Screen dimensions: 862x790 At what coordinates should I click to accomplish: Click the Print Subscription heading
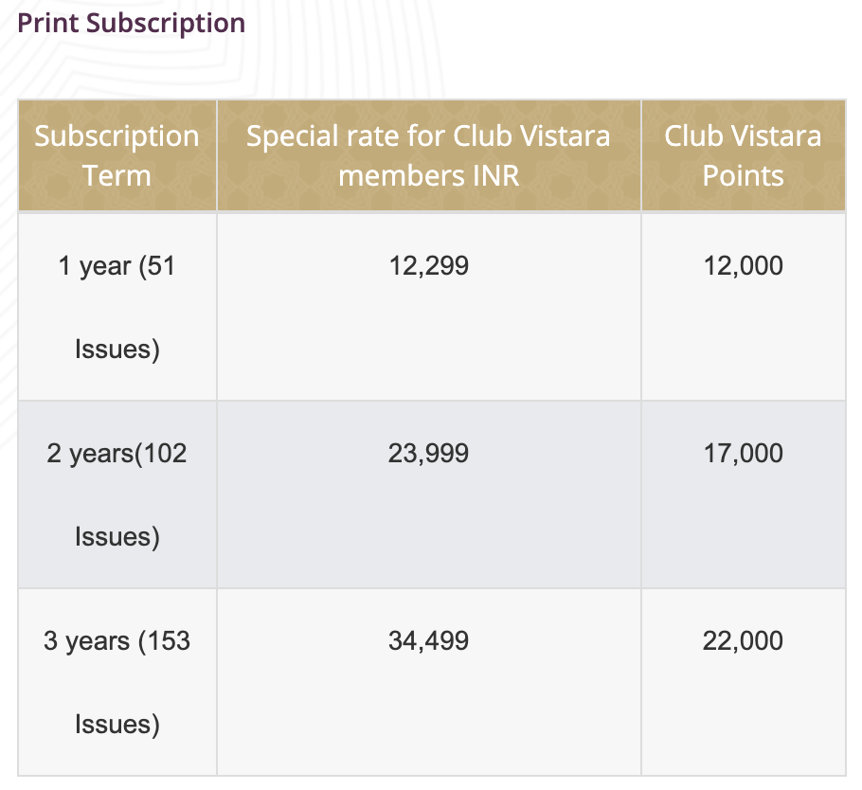point(132,24)
